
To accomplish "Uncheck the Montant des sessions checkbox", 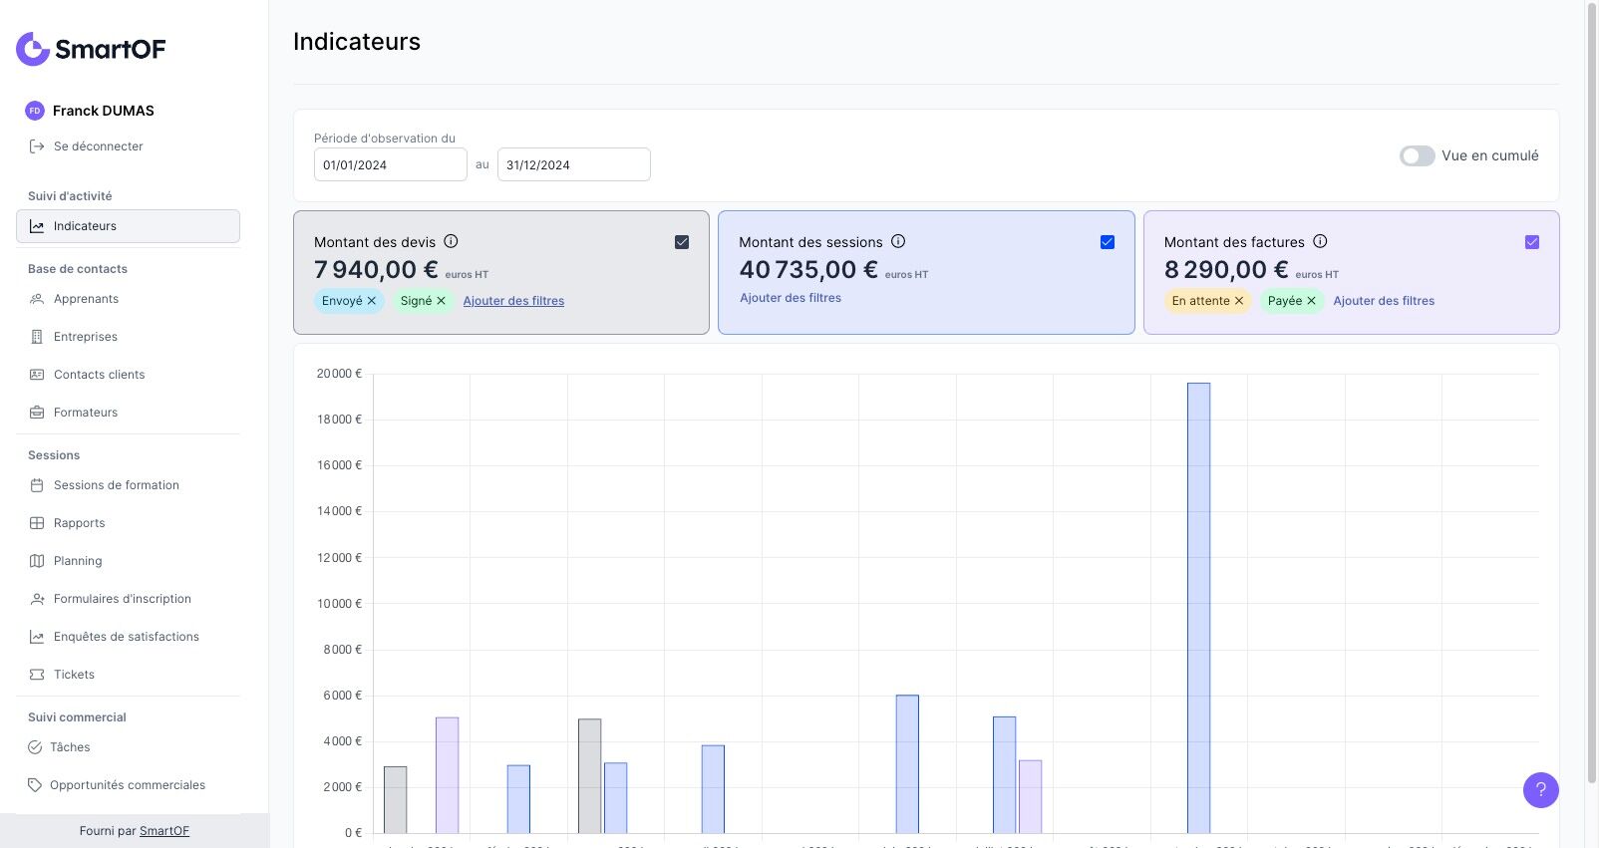I will (x=1108, y=242).
